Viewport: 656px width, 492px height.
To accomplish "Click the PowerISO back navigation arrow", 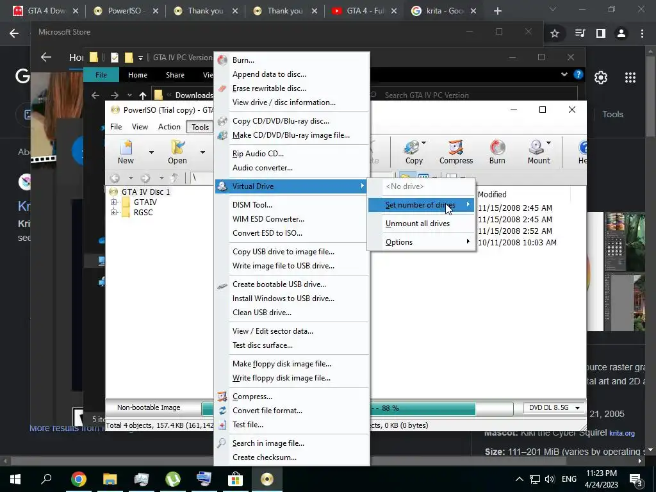I will click(115, 178).
